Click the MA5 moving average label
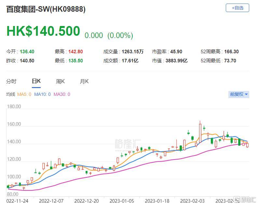Image resolution: width=258 pixels, height=205 pixels. click(x=24, y=94)
